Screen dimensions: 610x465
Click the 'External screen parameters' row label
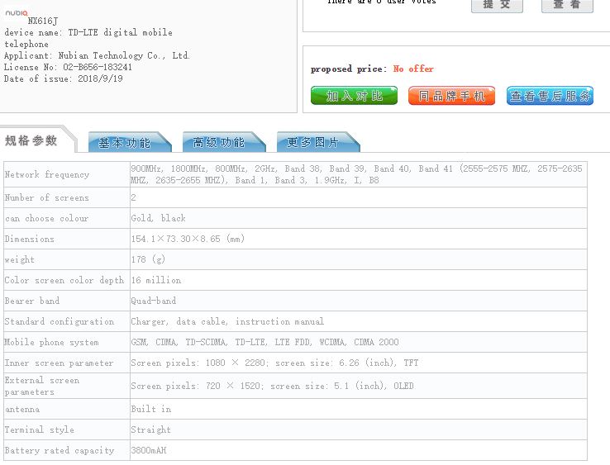tap(42, 386)
